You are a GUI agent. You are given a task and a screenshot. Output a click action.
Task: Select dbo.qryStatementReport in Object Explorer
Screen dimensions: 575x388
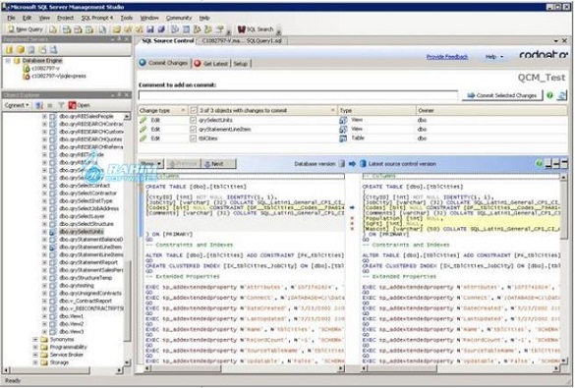pyautogui.click(x=88, y=262)
